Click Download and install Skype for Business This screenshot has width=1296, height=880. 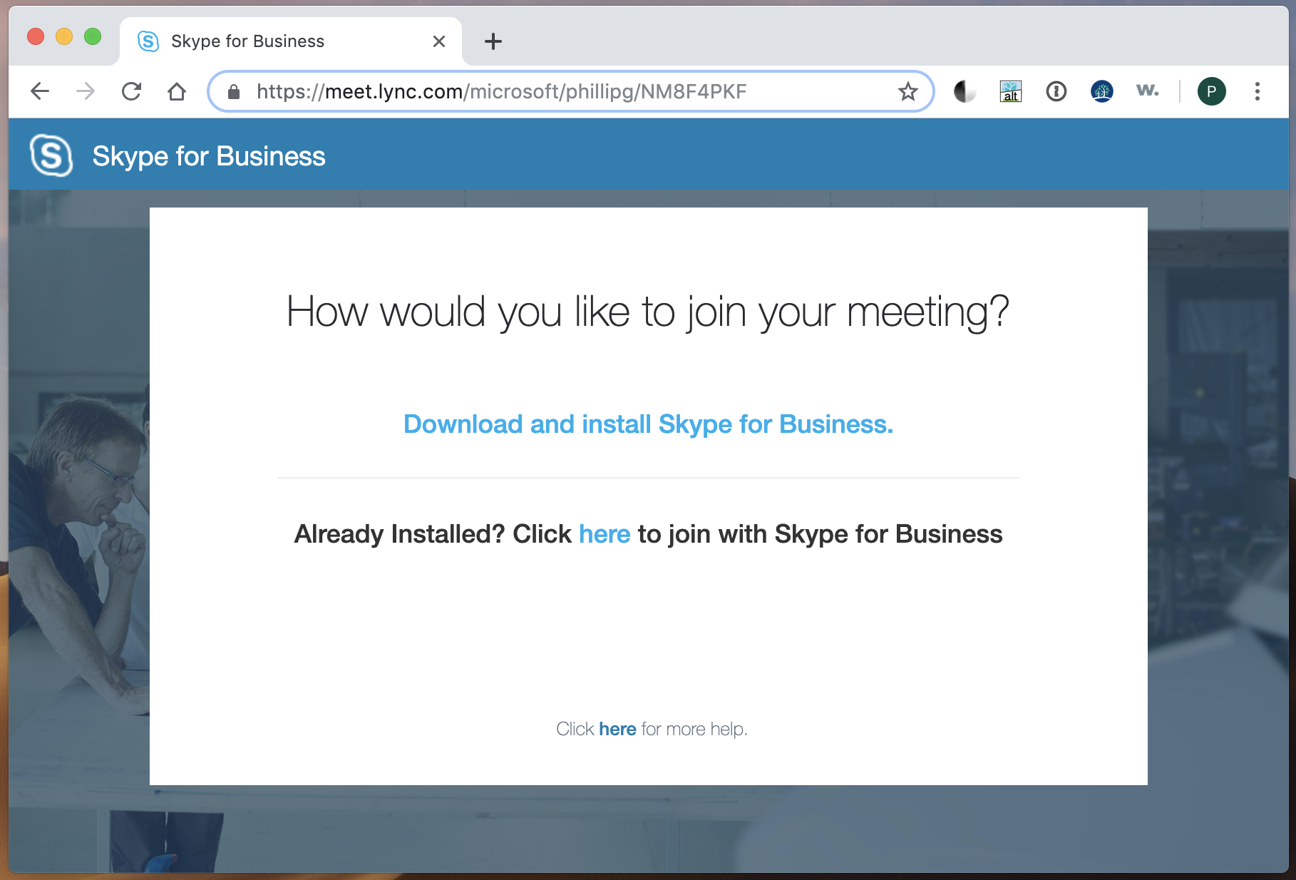(x=648, y=424)
